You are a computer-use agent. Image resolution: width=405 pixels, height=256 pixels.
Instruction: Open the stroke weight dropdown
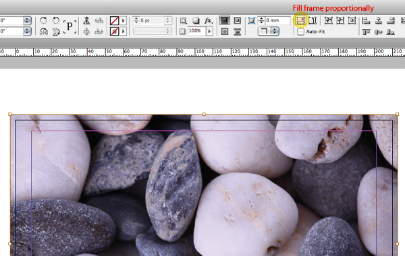pyautogui.click(x=168, y=20)
